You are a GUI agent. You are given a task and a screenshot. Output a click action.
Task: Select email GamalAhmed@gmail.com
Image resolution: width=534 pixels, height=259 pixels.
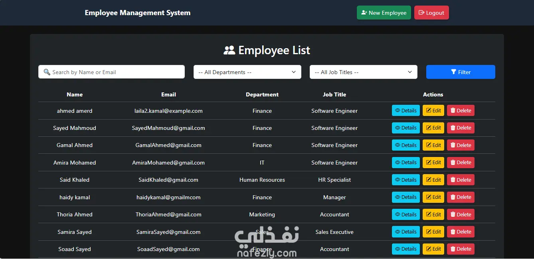tap(168, 145)
